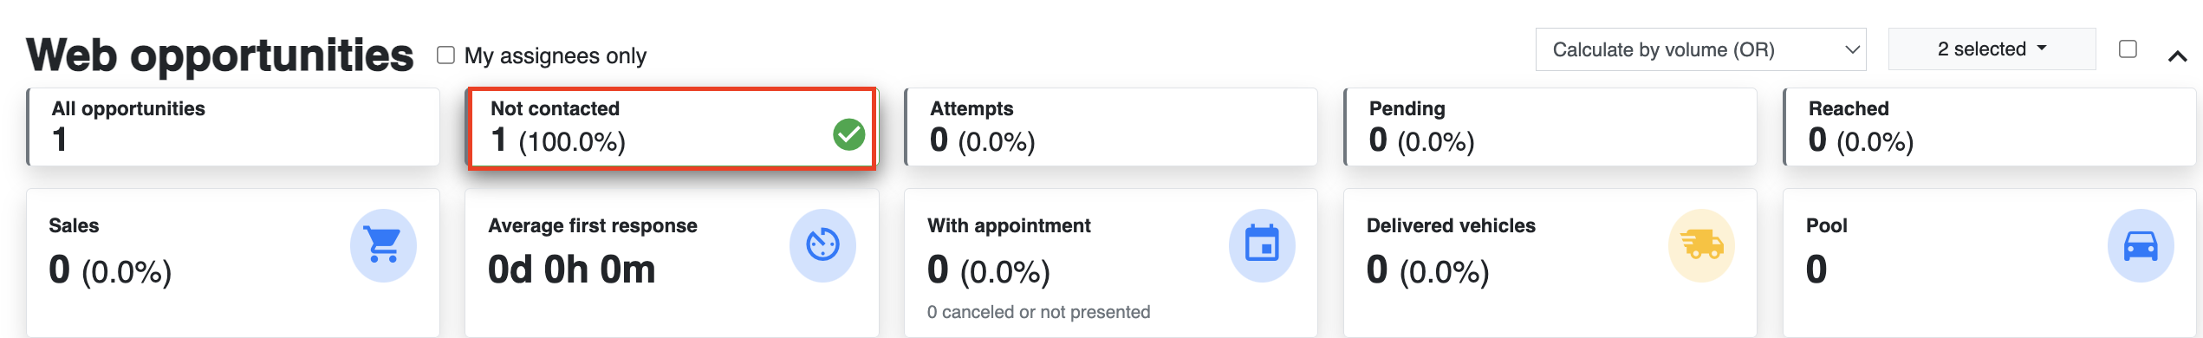
Task: Click the Sales shopping cart icon
Action: (x=383, y=245)
